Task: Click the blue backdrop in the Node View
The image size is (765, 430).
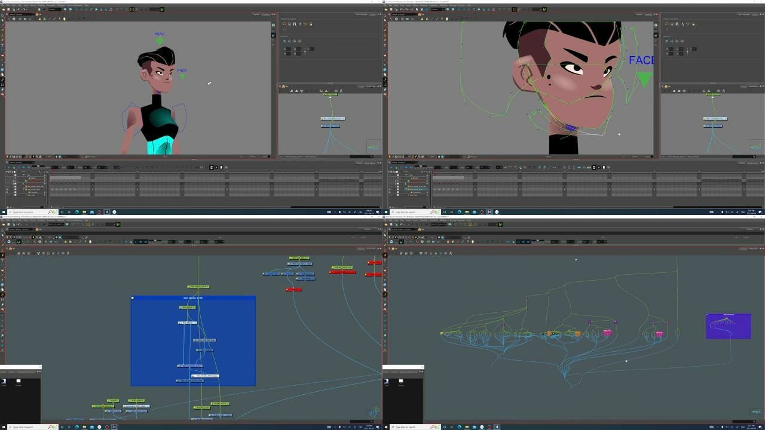Action: pyautogui.click(x=192, y=340)
